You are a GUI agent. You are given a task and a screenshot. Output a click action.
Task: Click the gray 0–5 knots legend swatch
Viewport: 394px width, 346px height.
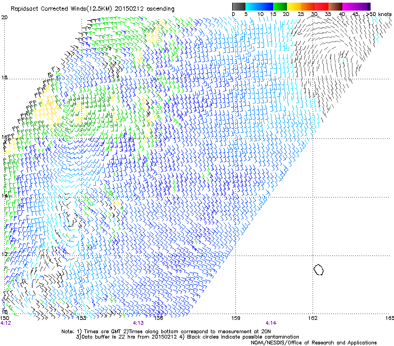tap(239, 6)
